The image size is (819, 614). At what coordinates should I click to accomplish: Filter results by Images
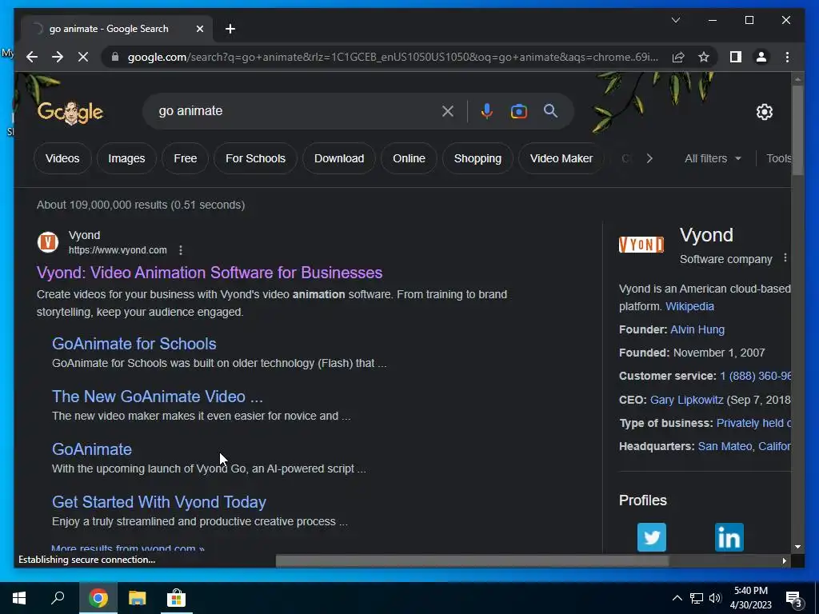pos(126,158)
